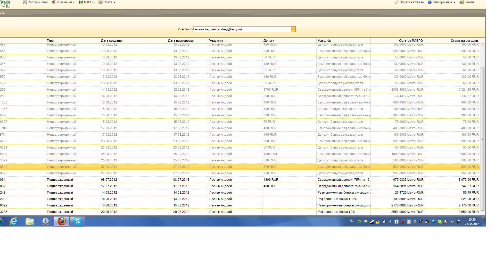495x278 pixels.
Task: Click the red Adobe PDF tray icon
Action: pos(402,222)
